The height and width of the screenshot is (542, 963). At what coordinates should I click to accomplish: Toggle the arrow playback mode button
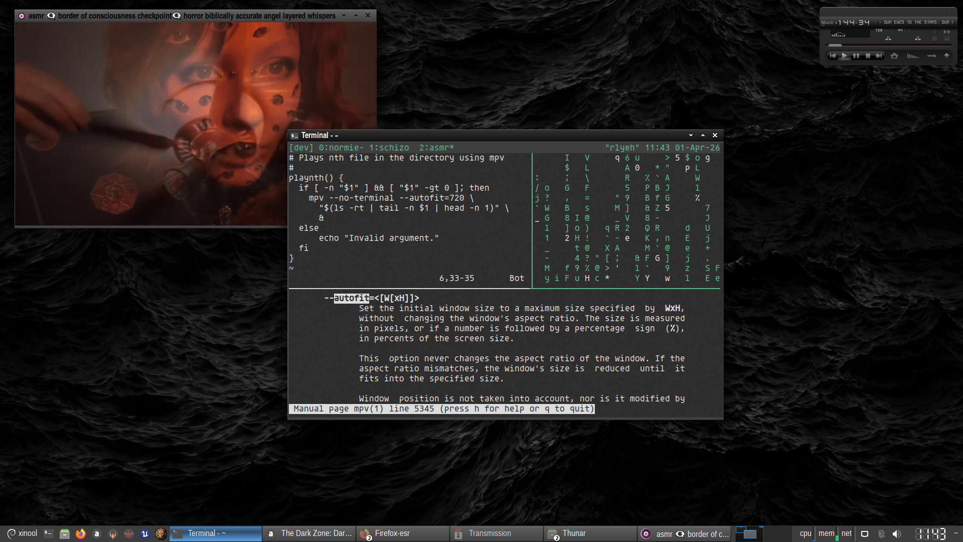click(x=931, y=56)
